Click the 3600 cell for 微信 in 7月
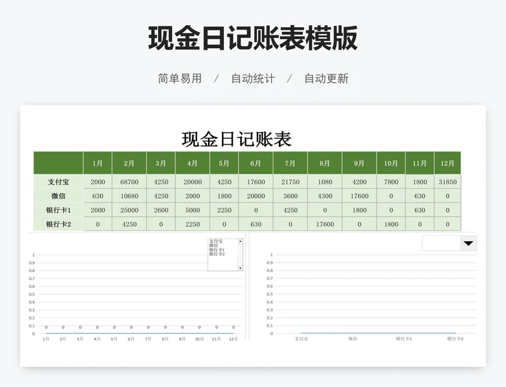This screenshot has width=506, height=387. pos(290,196)
